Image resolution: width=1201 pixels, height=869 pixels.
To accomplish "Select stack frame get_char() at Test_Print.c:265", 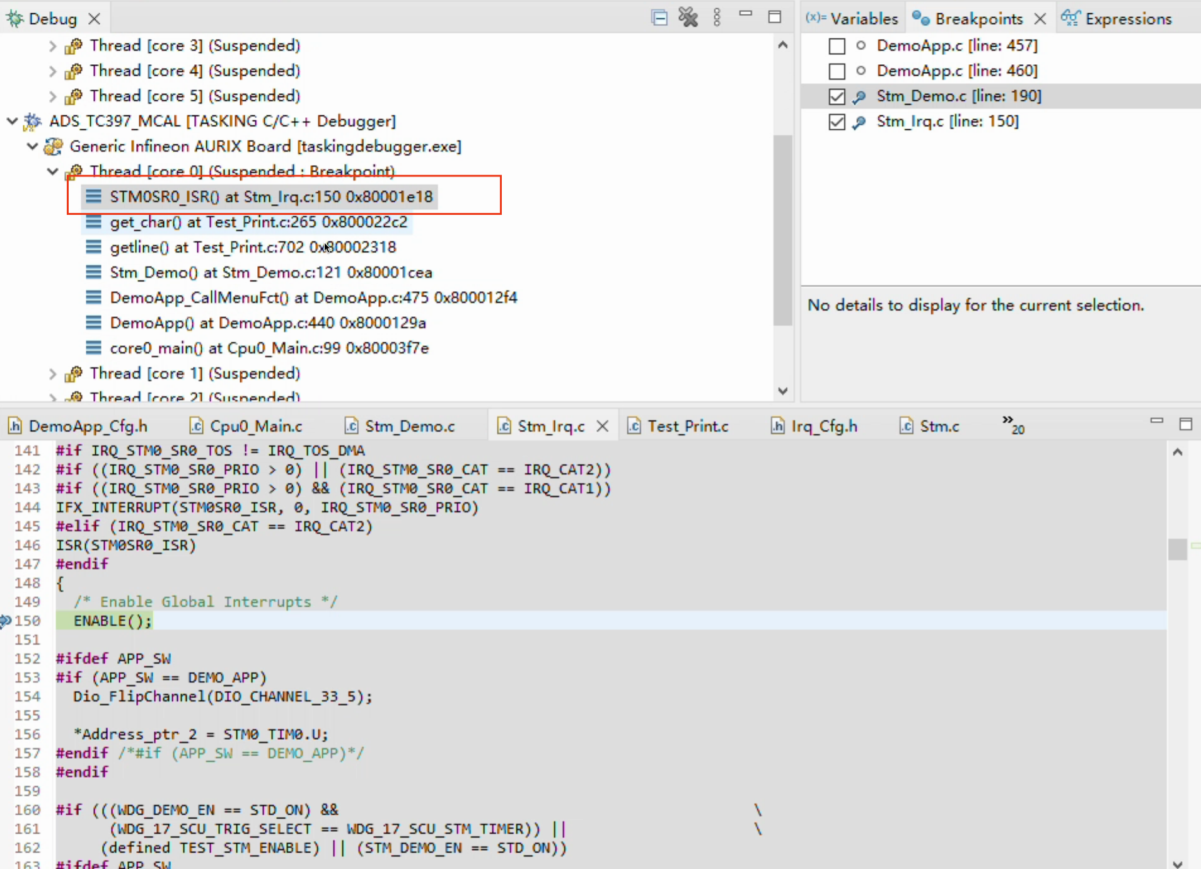I will point(258,222).
